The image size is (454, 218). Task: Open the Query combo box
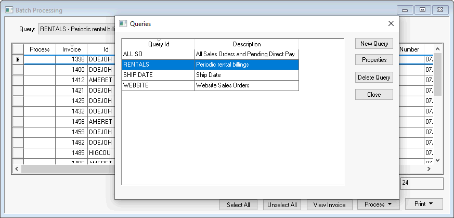click(76, 29)
